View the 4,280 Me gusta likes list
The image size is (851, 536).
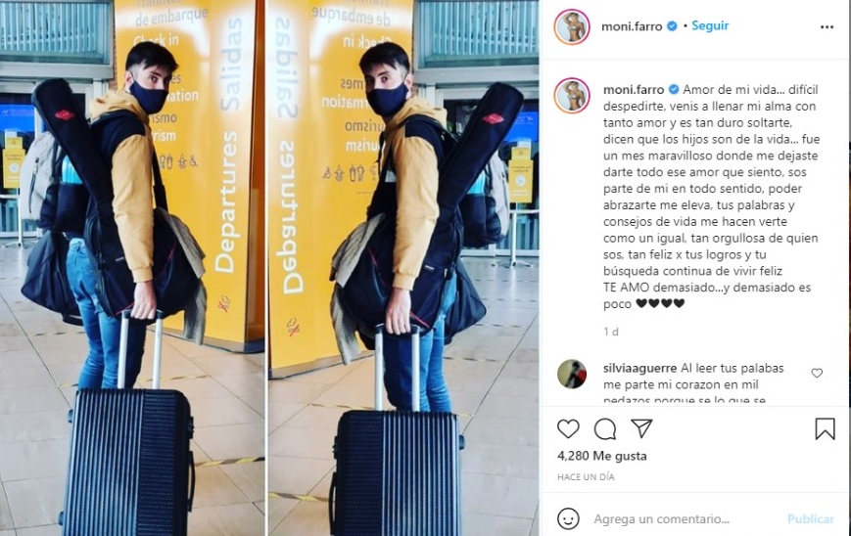[x=602, y=456]
